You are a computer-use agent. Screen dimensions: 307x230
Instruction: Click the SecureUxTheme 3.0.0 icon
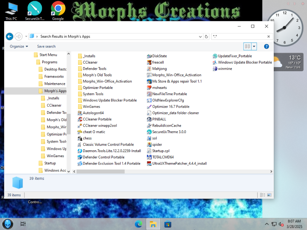(x=149, y=132)
